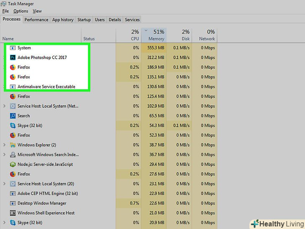Expand the Microsoft Windows Search Indexer entry
Image resolution: width=305 pixels, height=229 pixels.
pyautogui.click(x=4, y=155)
